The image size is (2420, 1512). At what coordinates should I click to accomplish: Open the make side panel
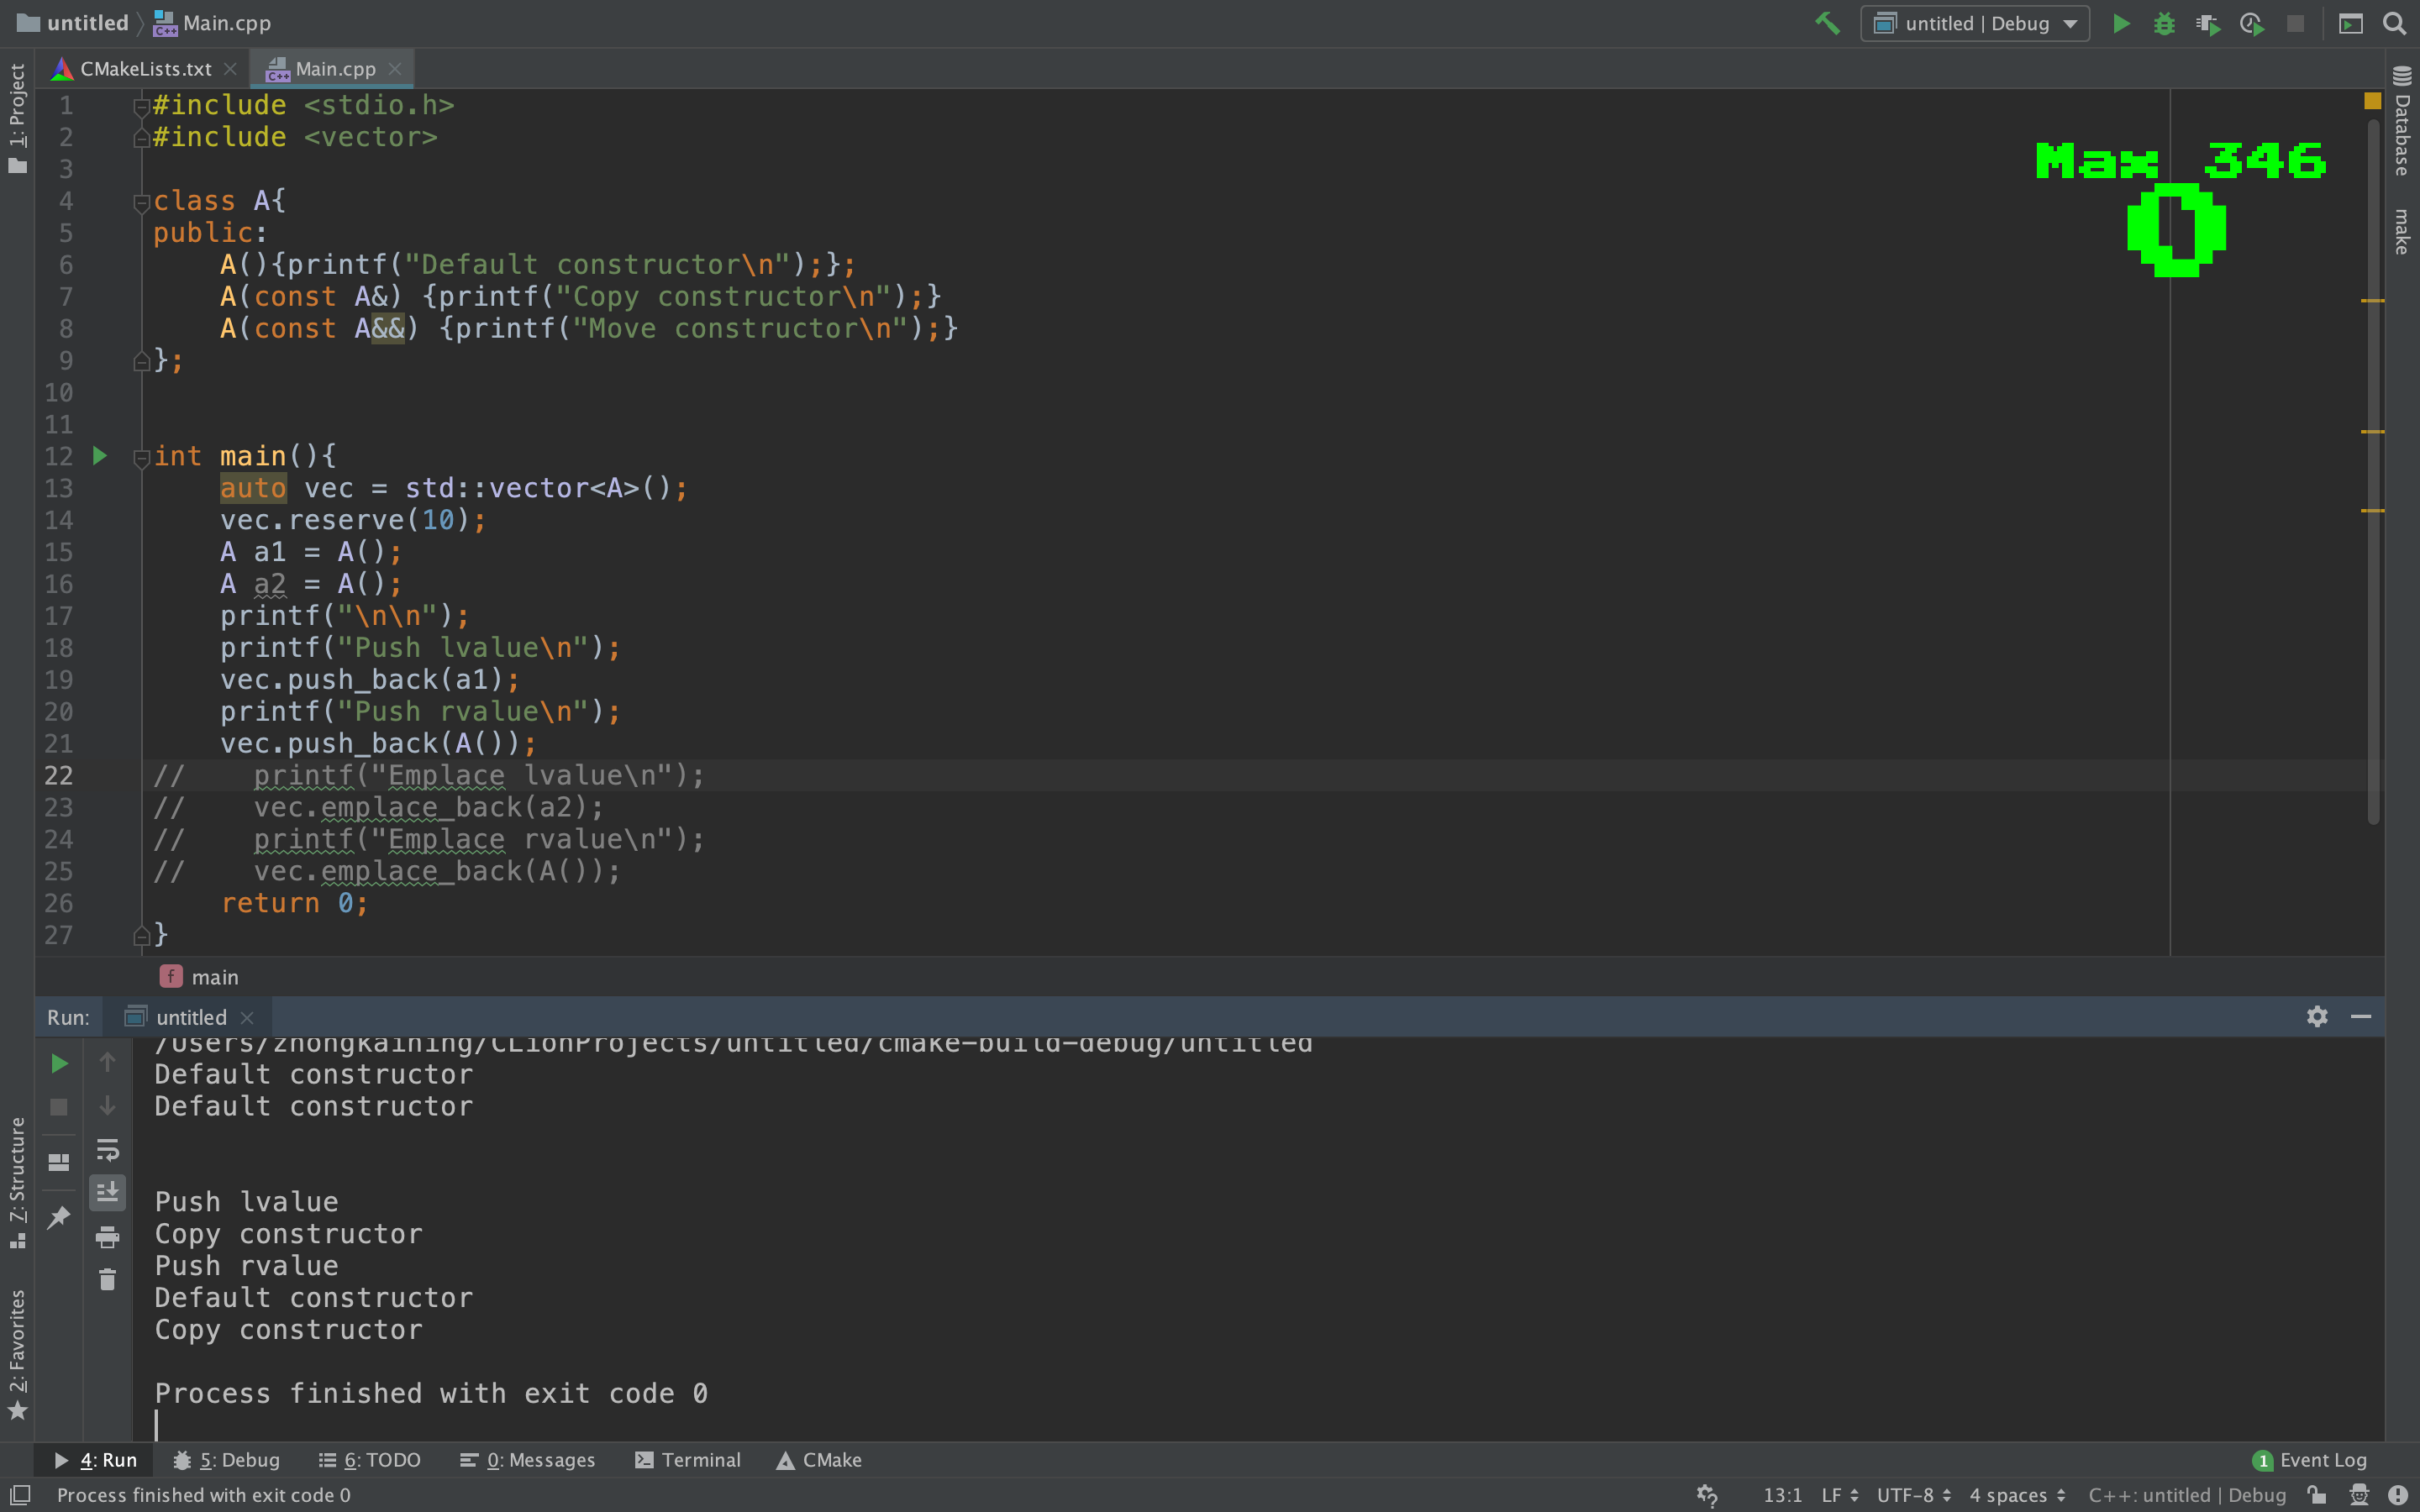tap(2402, 231)
